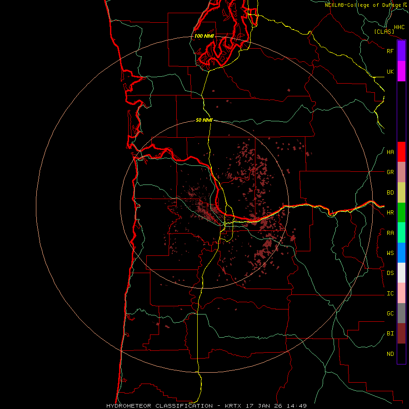Select the pink GR legend swatch

coord(401,172)
